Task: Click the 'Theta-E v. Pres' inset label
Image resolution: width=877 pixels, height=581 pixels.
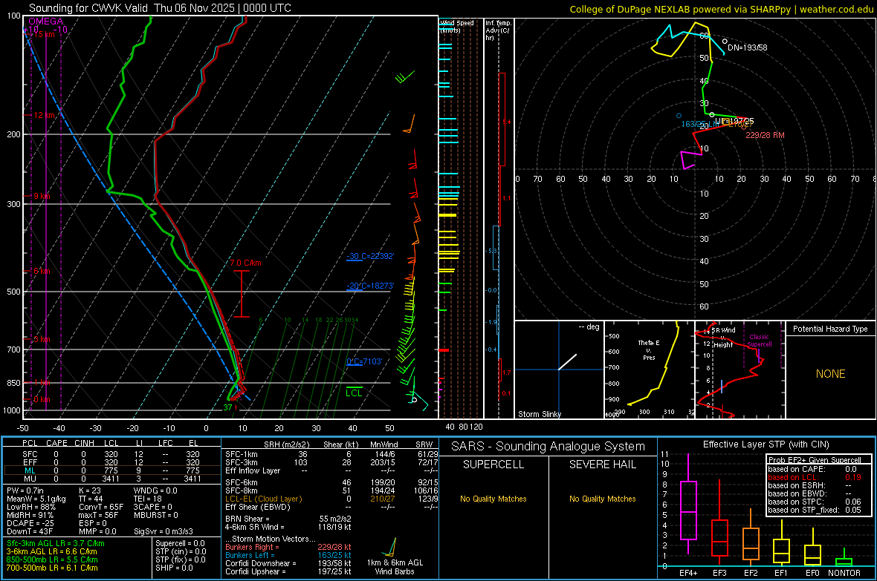Action: point(649,349)
